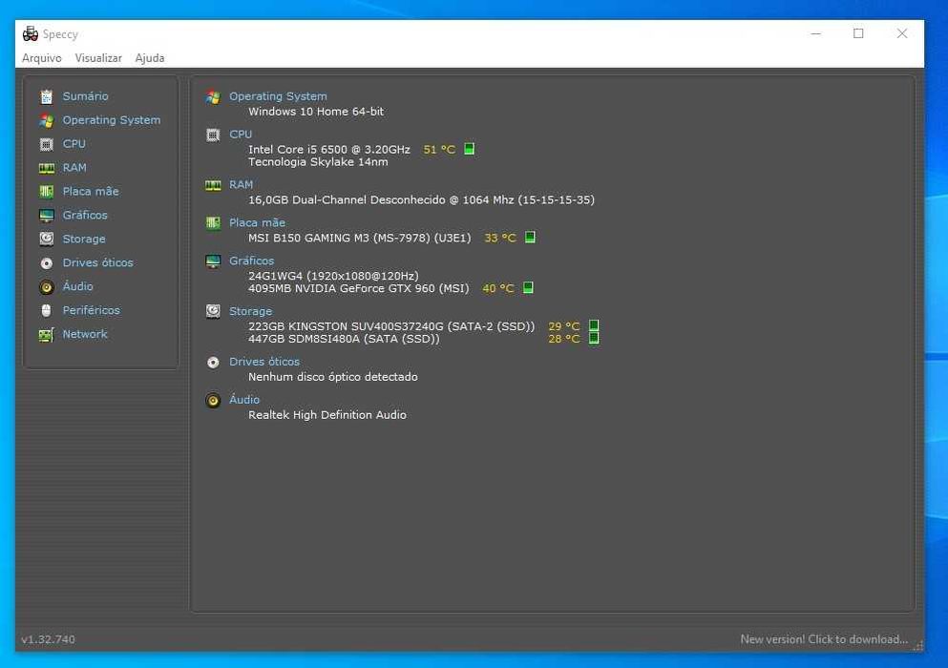
Task: Click 'Tecnologia Skylake 14nm' text
Action: click(x=319, y=162)
